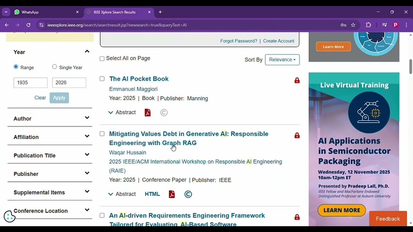This screenshot has width=413, height=232.
Task: Open HTML version of Mitigating Values Debt
Action: pos(152,194)
